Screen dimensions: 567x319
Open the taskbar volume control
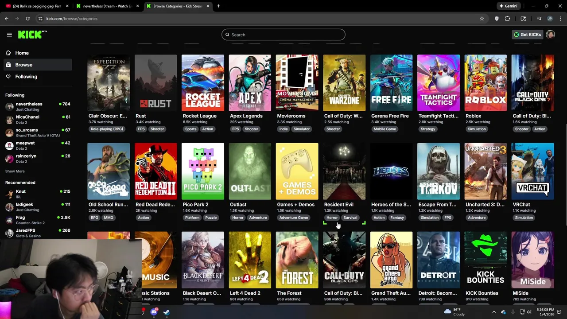click(529, 312)
